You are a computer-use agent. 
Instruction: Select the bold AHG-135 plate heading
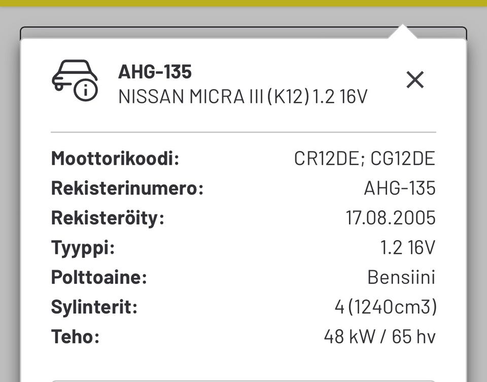pyautogui.click(x=155, y=71)
